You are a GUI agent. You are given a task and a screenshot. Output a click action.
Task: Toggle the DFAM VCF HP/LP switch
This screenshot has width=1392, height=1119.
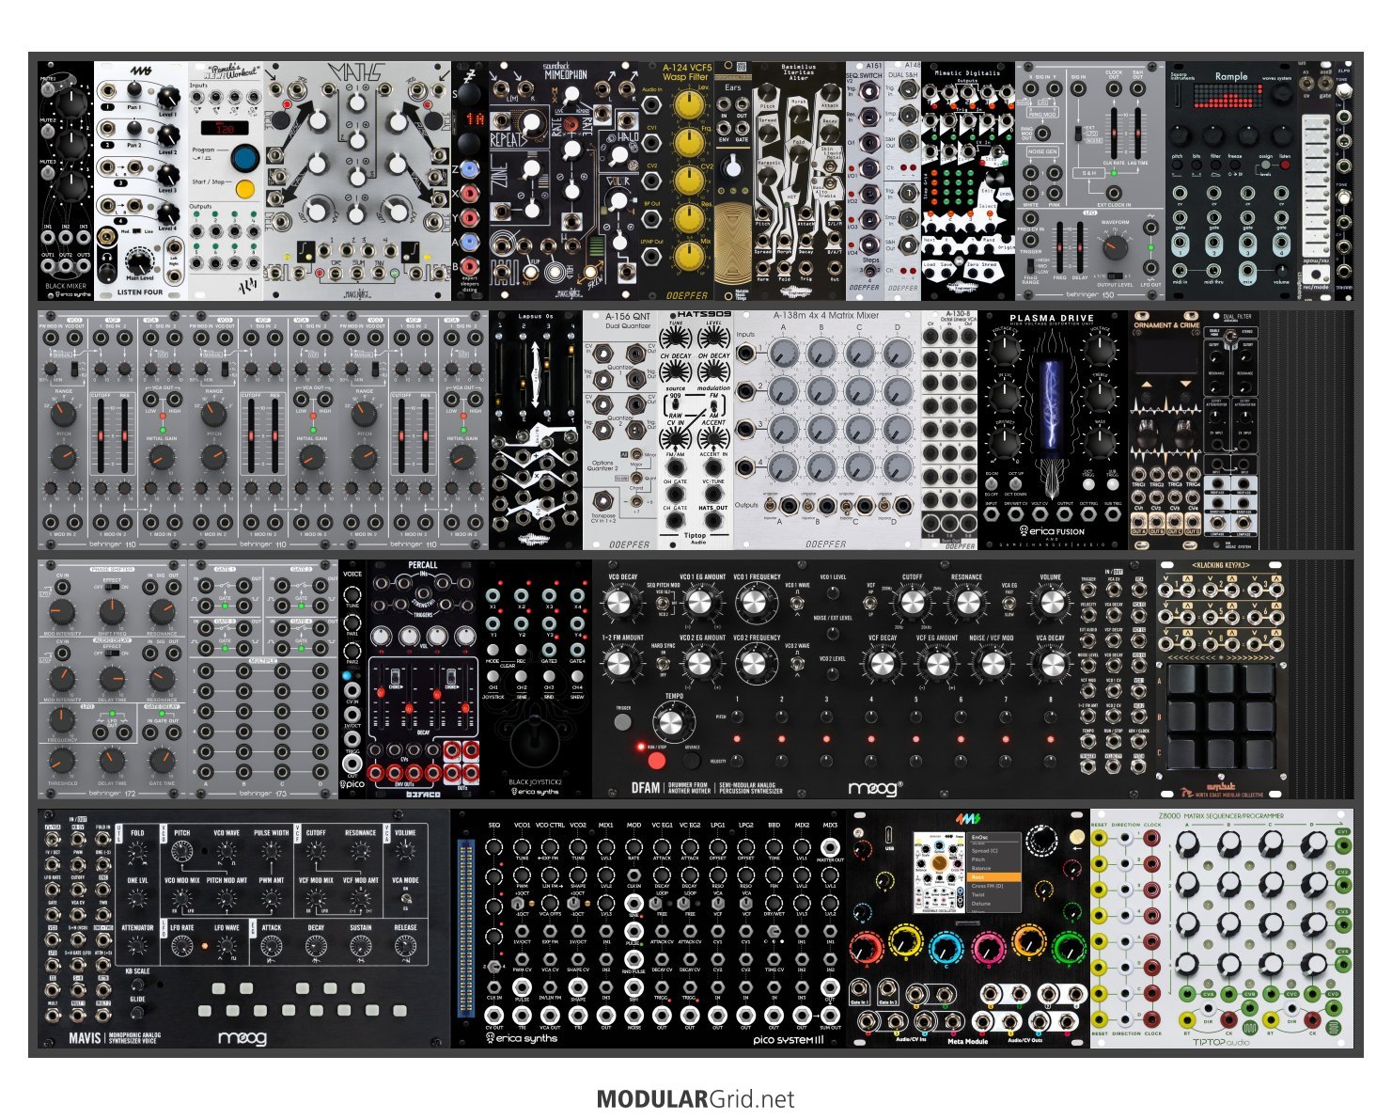click(x=870, y=602)
